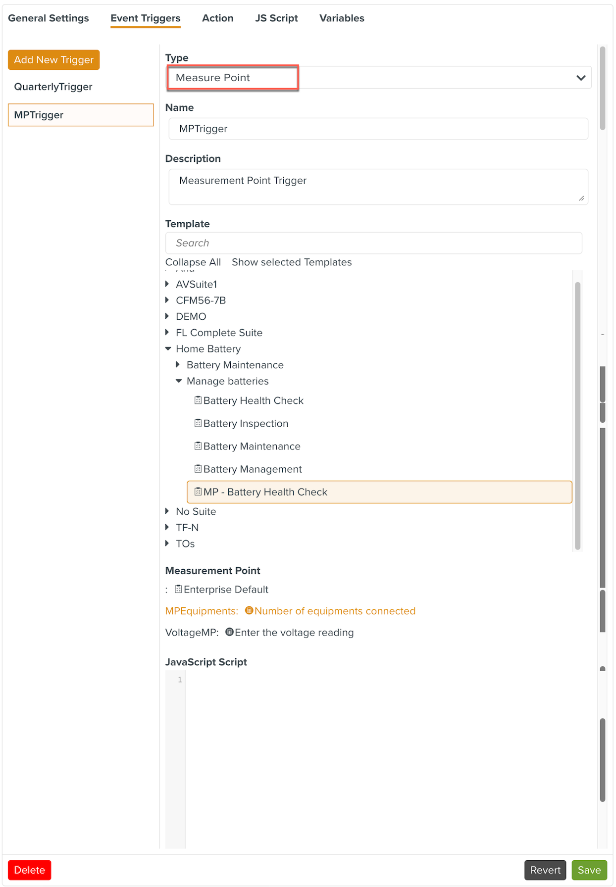Open the Variables tab
Image resolution: width=616 pixels, height=887 pixels.
click(342, 18)
